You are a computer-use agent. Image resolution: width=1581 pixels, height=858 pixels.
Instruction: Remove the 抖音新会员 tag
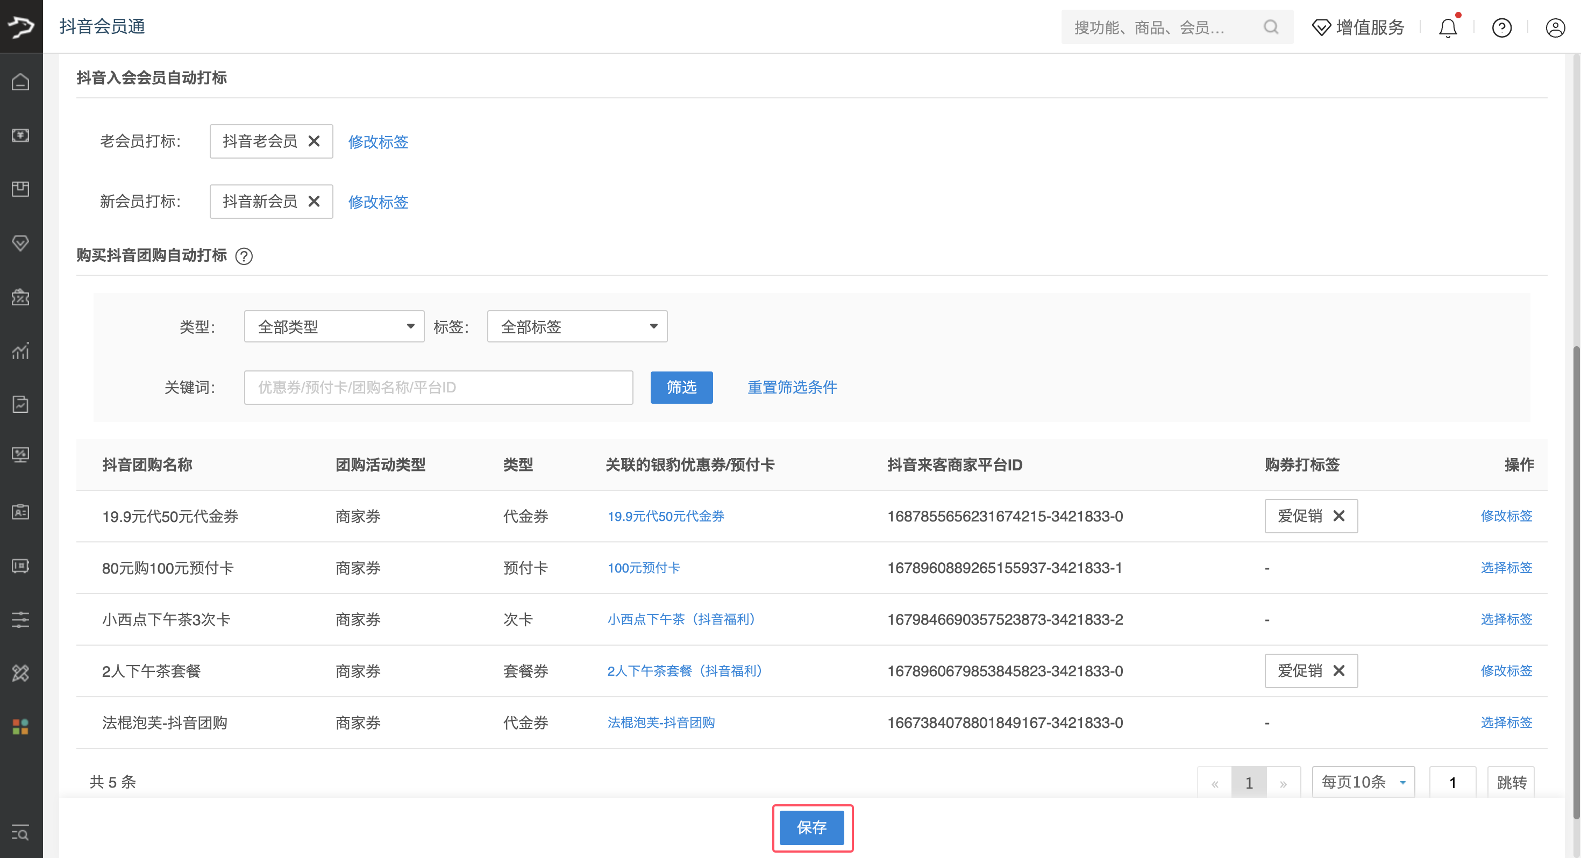coord(314,201)
